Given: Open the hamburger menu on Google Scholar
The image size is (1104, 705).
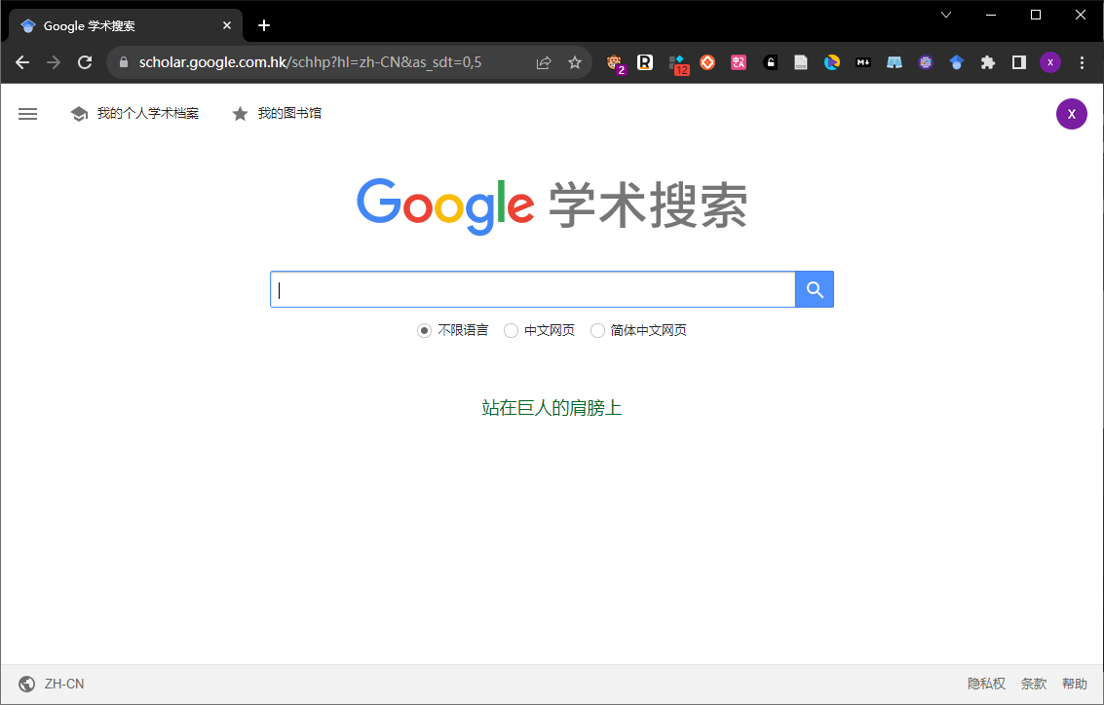Looking at the screenshot, I should 27,113.
